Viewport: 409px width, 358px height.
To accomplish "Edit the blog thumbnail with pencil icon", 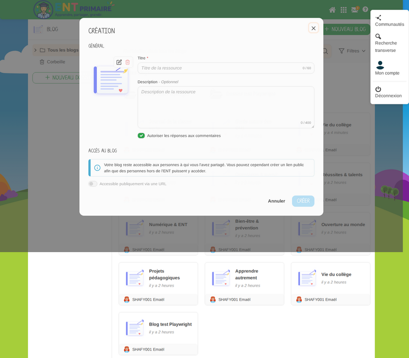I will point(119,62).
